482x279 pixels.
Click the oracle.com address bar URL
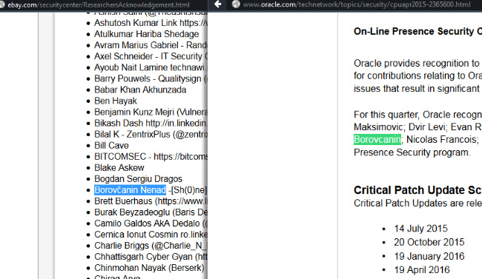pos(357,4)
